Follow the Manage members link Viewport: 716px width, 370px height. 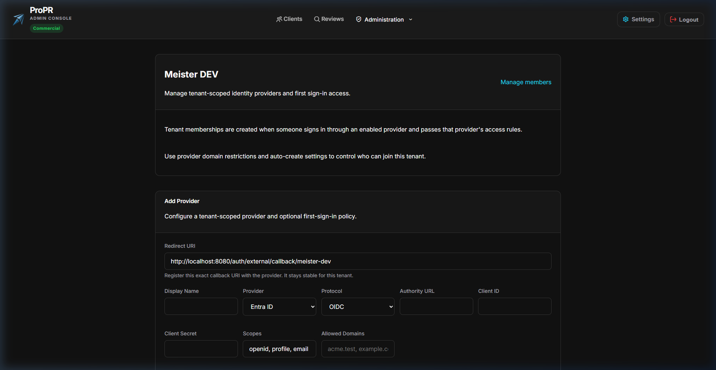(526, 82)
